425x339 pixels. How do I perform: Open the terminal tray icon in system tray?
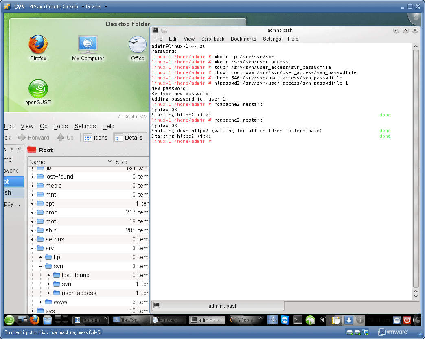pos(298,320)
